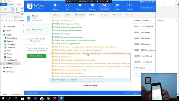This screenshot has height=101, width=179.
Task: Select Homegroup in Explorer sidebar
Action: (10, 72)
